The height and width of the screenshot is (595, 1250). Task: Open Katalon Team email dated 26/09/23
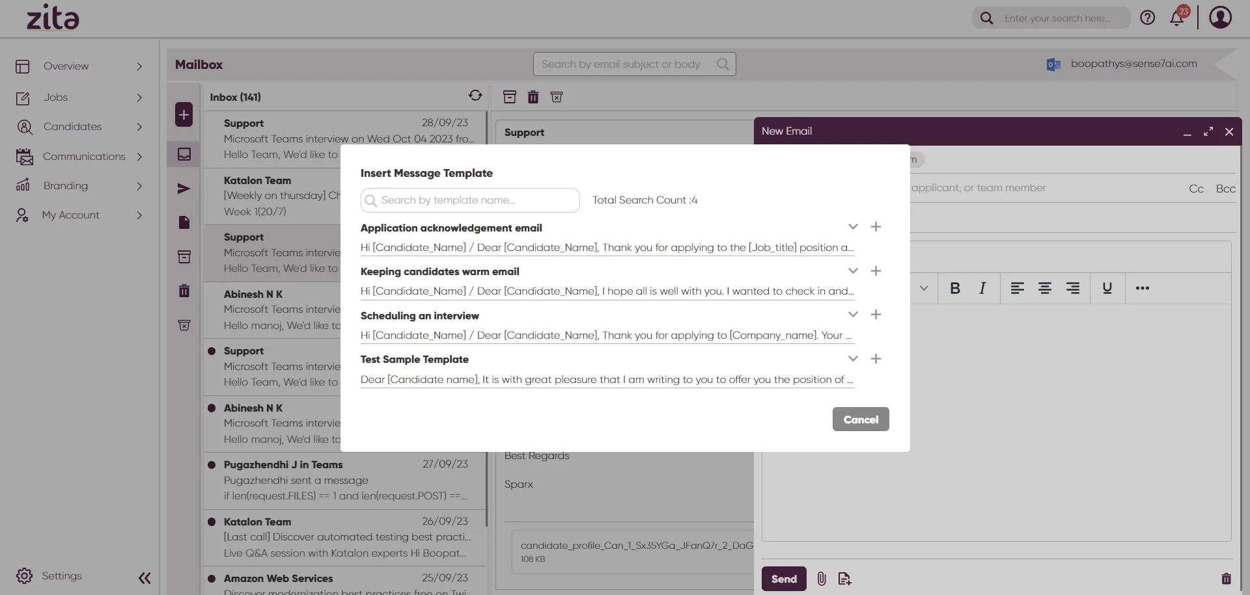tap(345, 537)
